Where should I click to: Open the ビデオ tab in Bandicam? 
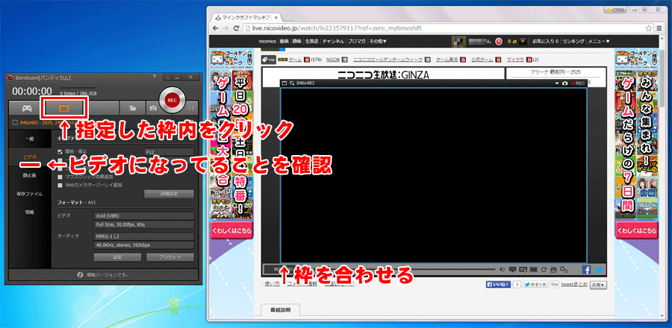[30, 157]
